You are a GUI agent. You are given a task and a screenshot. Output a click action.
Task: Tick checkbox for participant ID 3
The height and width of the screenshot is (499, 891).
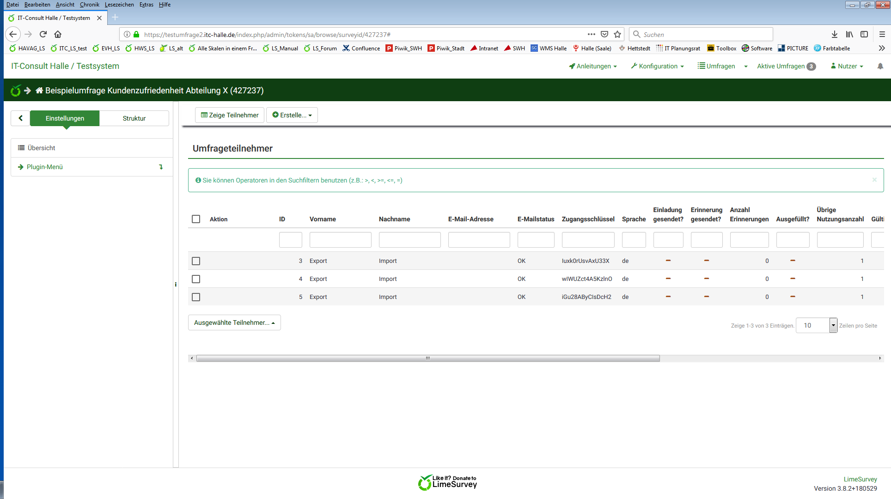tap(196, 261)
